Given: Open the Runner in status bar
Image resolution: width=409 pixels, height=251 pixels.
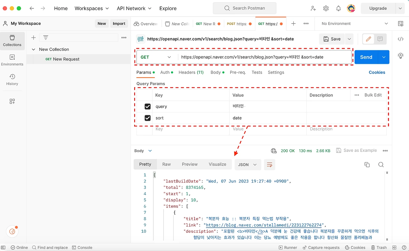Looking at the screenshot, I should click(x=288, y=247).
